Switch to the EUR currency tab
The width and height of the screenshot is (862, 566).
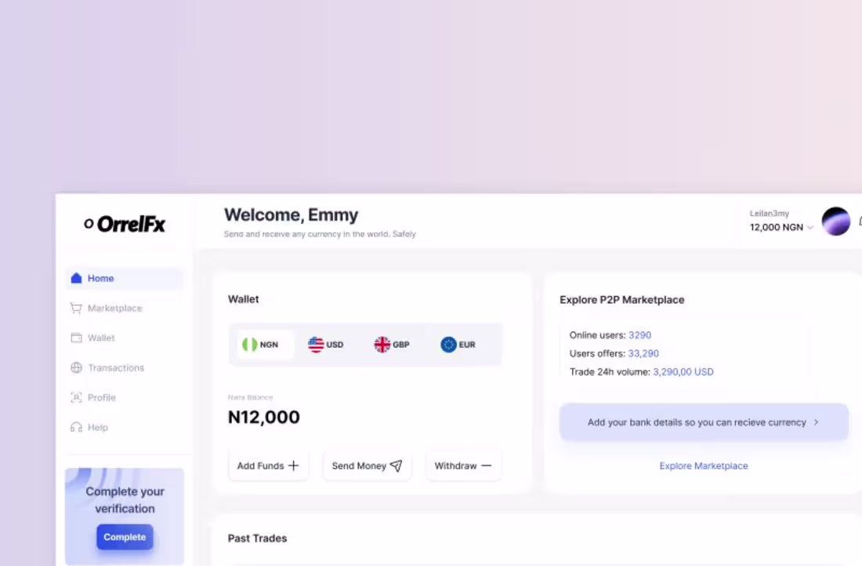click(x=458, y=344)
